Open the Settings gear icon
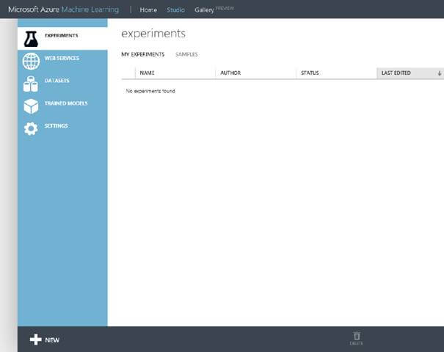This screenshot has height=352, width=444. pos(31,129)
